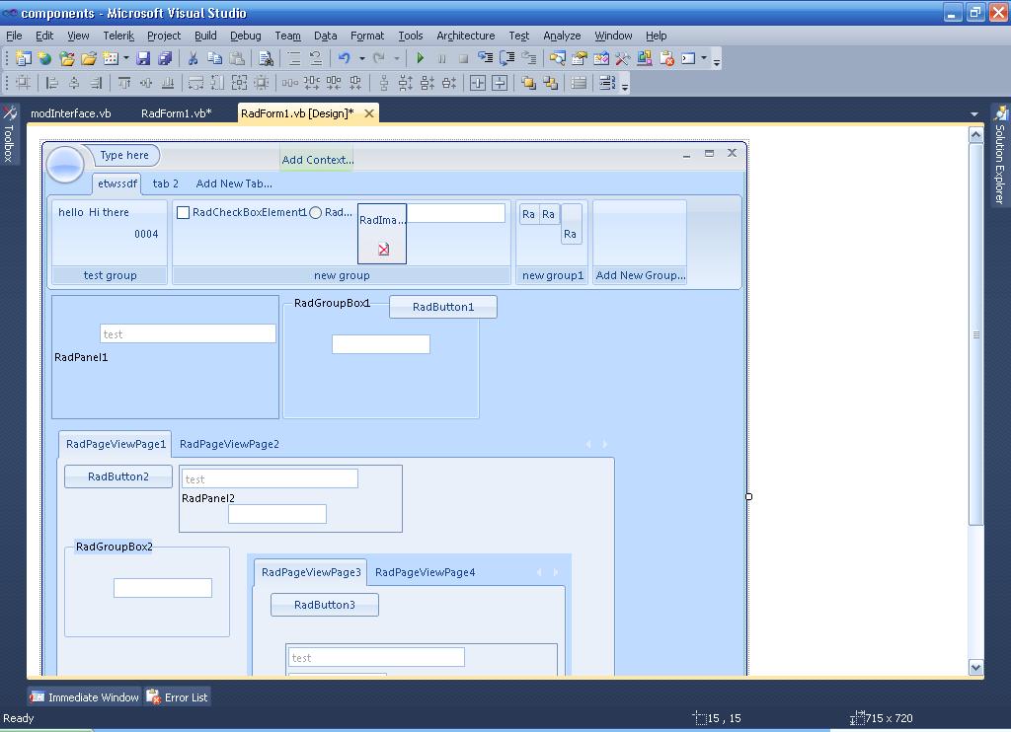The height and width of the screenshot is (732, 1011).
Task: Open the Error List panel
Action: (x=178, y=697)
